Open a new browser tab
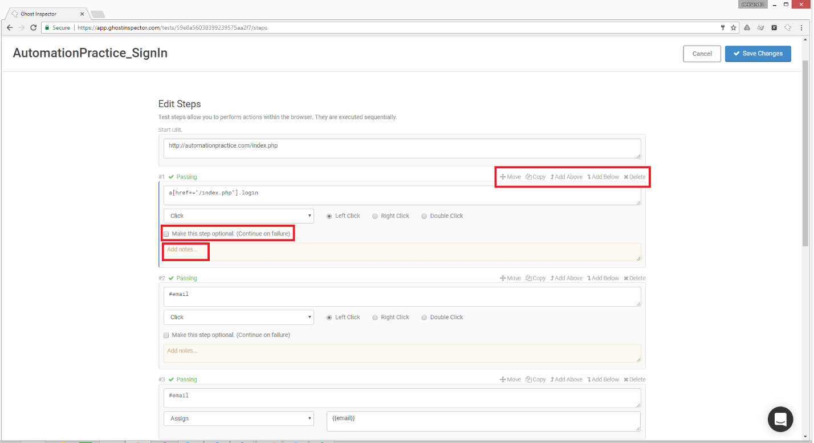The width and height of the screenshot is (814, 443). click(x=97, y=14)
